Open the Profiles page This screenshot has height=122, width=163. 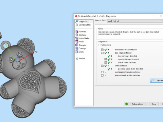[x=82, y=59]
